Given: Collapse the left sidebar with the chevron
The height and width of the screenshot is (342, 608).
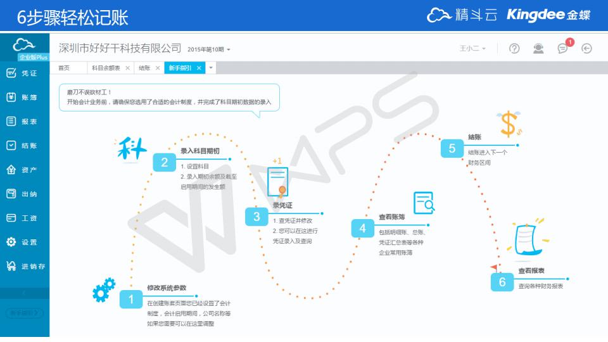Looking at the screenshot, I should [25, 293].
